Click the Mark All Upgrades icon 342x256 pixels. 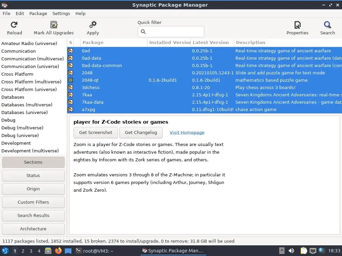[x=54, y=25]
